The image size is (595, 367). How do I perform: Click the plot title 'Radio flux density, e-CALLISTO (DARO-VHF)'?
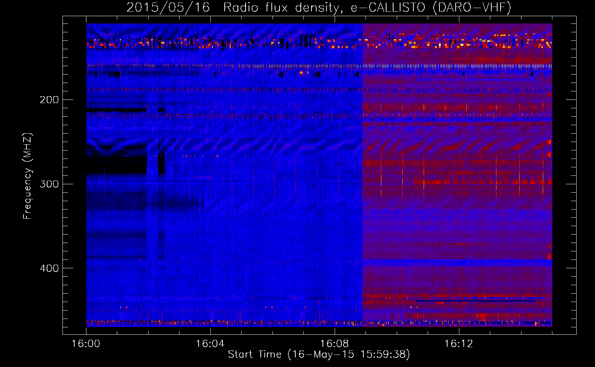coord(367,7)
